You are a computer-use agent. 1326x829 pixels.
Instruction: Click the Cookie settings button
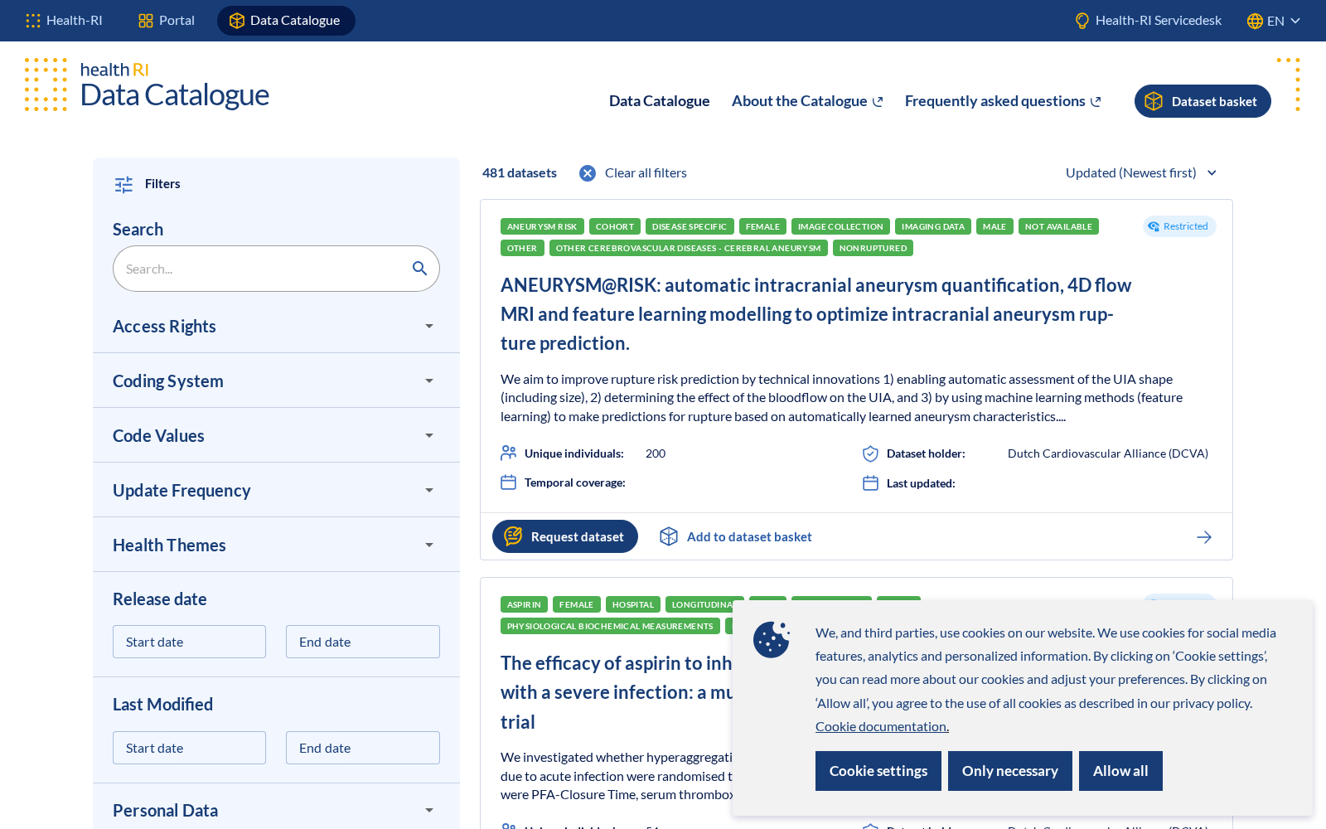[x=878, y=771]
